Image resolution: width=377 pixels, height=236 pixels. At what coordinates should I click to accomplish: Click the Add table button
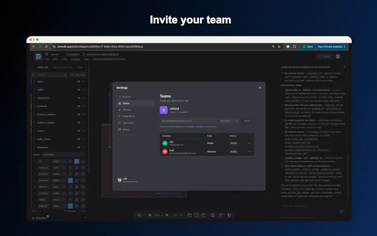pos(78,75)
